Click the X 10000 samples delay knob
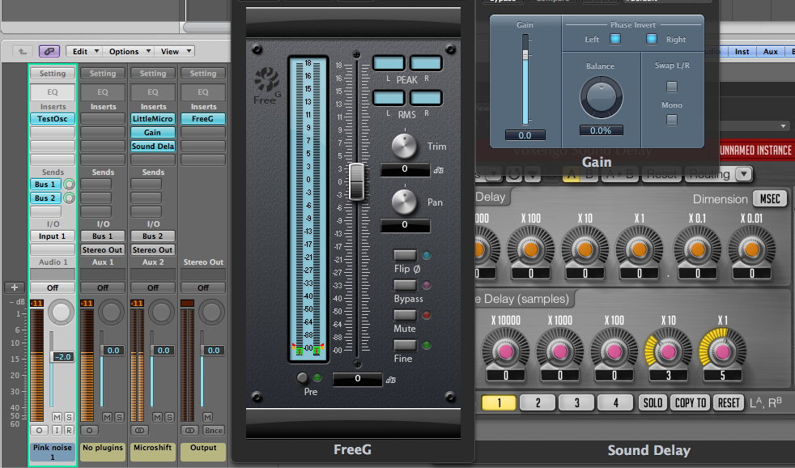Screen dimensions: 795x468 click(x=505, y=351)
